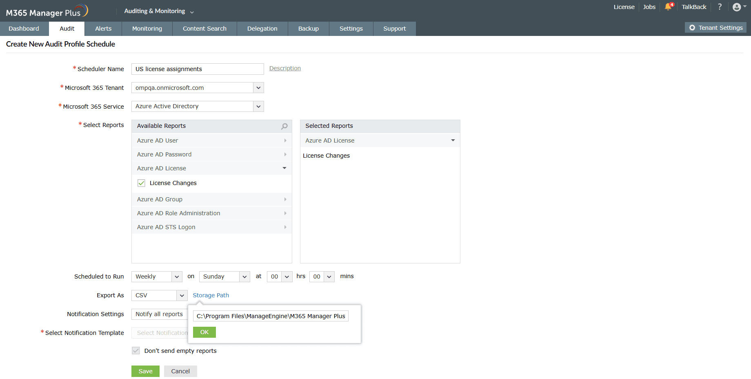Viewport: 751px width, 379px height.
Task: Click the Tenant Settings gear icon
Action: pos(692,28)
